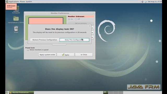Click Restore Previous Configuration button

click(x=45, y=40)
